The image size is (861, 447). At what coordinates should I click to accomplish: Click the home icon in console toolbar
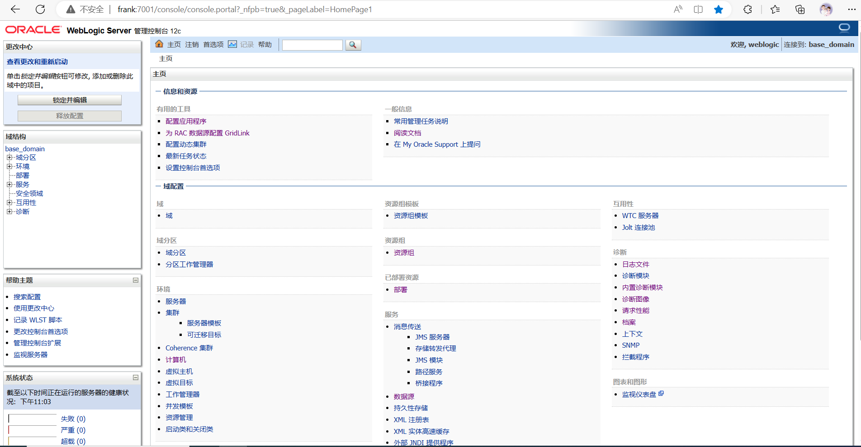[x=159, y=44]
